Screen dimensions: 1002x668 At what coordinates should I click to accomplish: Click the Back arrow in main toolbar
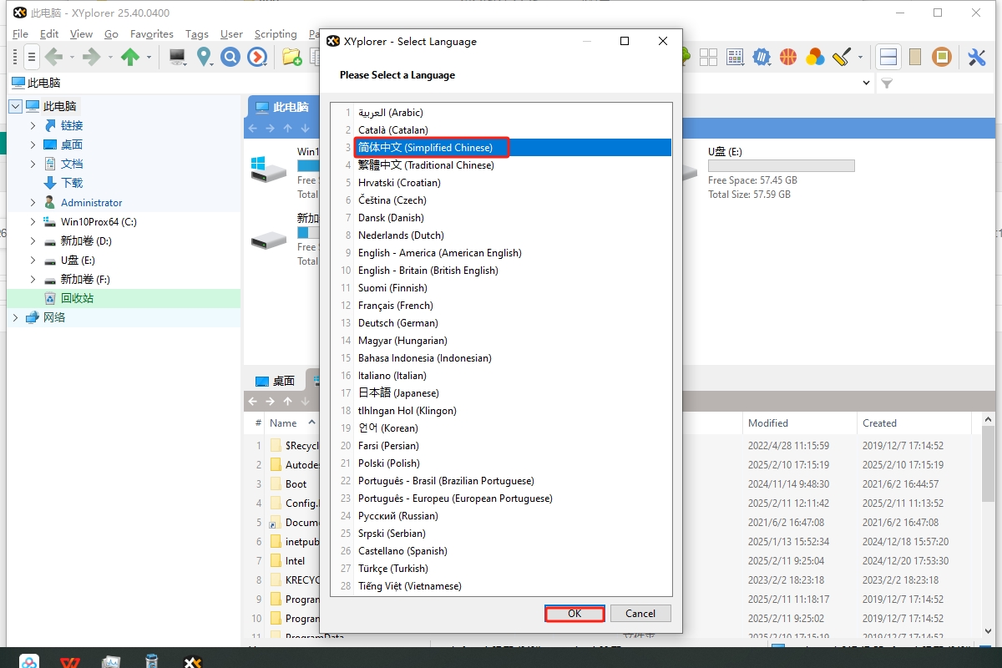click(54, 57)
